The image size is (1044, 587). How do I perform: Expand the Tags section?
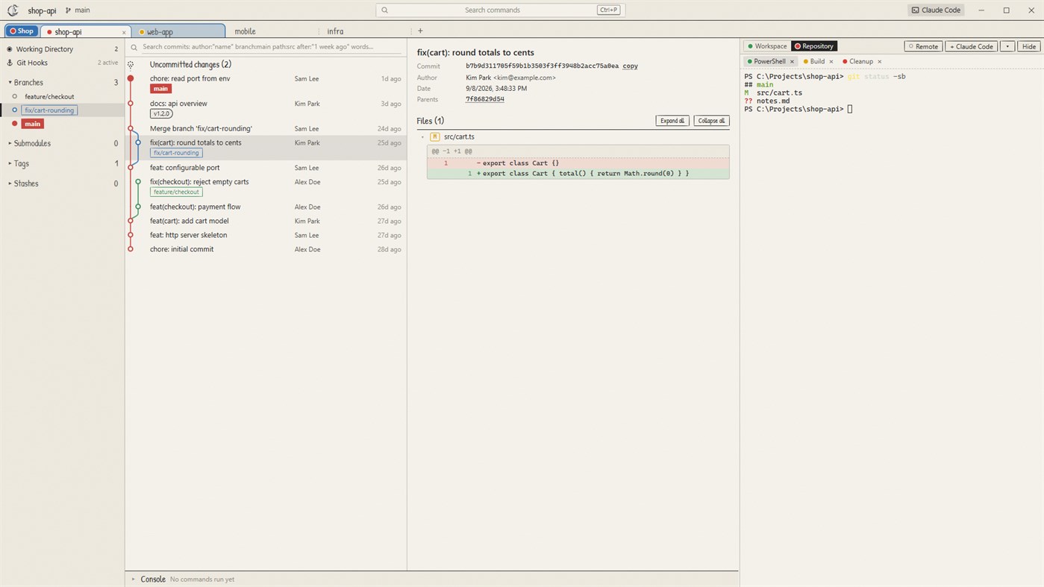pyautogui.click(x=63, y=163)
